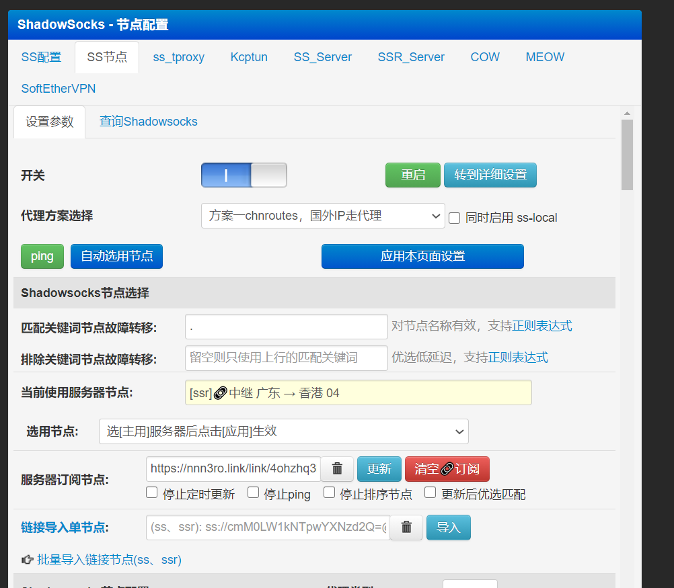Switch to the Kcptun tab
The height and width of the screenshot is (588, 674).
(x=249, y=57)
